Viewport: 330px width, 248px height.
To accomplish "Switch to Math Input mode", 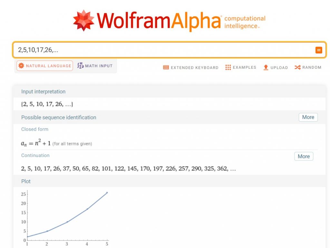I will click(95, 66).
